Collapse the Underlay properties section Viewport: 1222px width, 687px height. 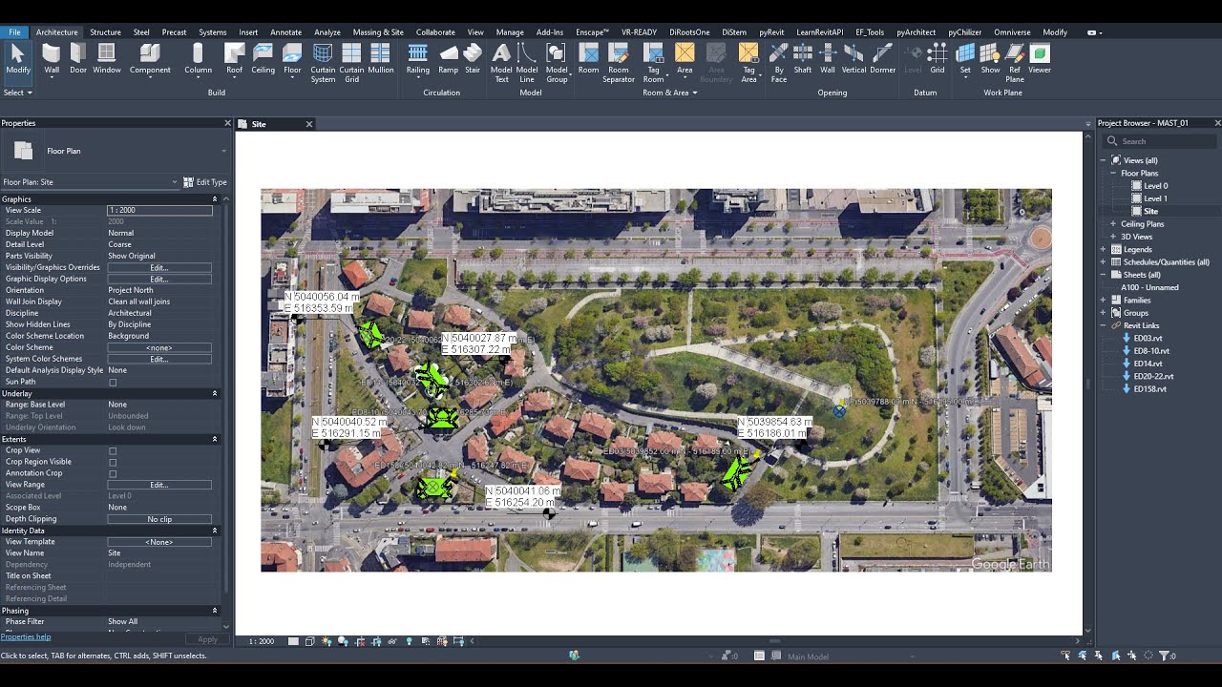tap(214, 393)
